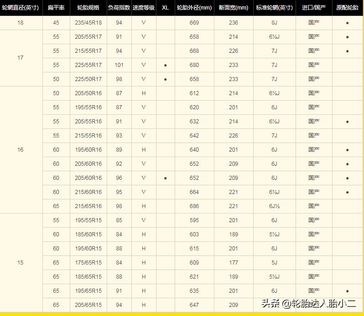
Task: Click tire spec 175/65R15
Action: [x=88, y=263]
